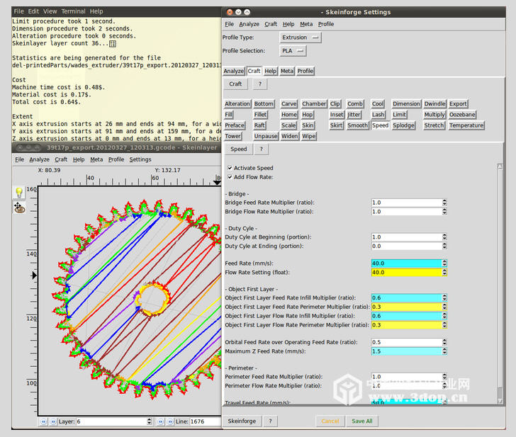The width and height of the screenshot is (516, 437).
Task: Select the Alteration plugin toggle
Action: coord(237,104)
